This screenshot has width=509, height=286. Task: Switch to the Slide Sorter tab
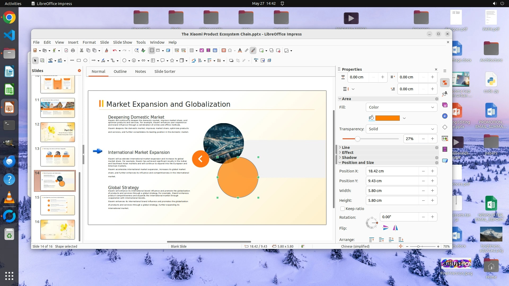click(x=165, y=71)
